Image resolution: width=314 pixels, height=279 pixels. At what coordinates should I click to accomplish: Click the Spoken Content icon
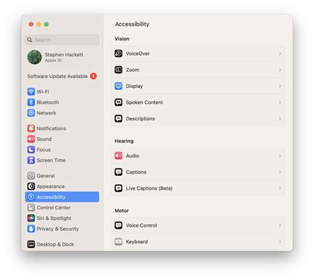click(x=119, y=102)
